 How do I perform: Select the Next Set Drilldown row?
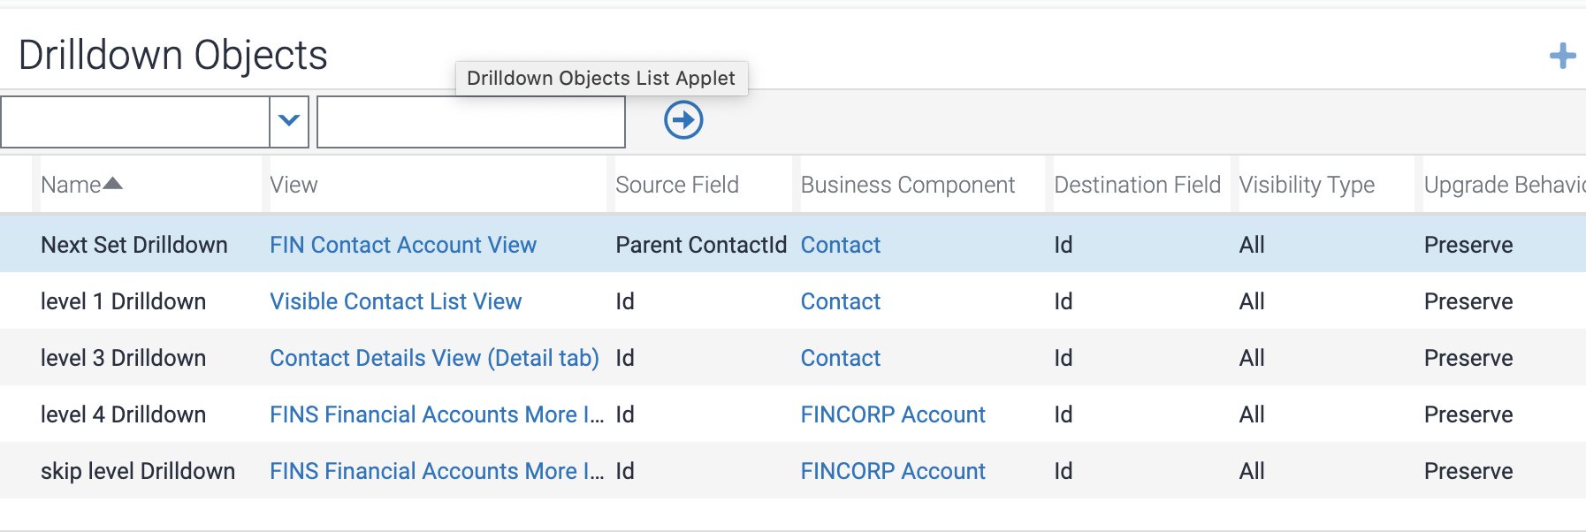[134, 245]
